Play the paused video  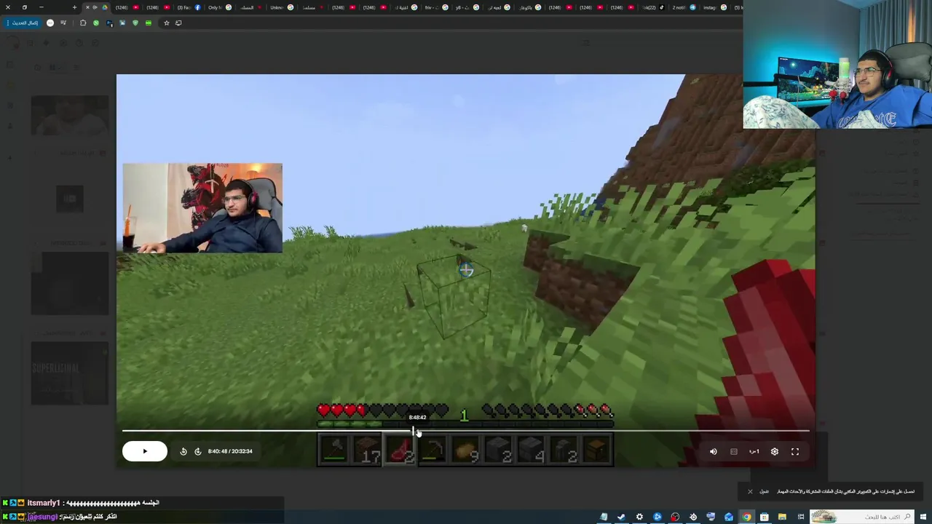pyautogui.click(x=145, y=451)
